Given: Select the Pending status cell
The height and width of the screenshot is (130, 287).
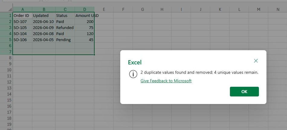Looking at the screenshot, I should [65, 40].
